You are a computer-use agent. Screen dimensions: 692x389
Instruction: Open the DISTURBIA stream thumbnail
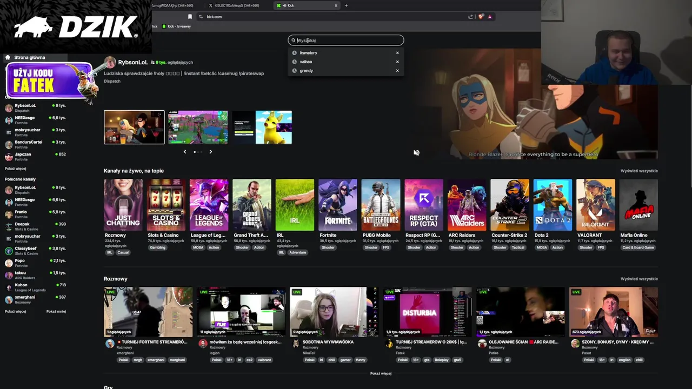[x=427, y=312]
